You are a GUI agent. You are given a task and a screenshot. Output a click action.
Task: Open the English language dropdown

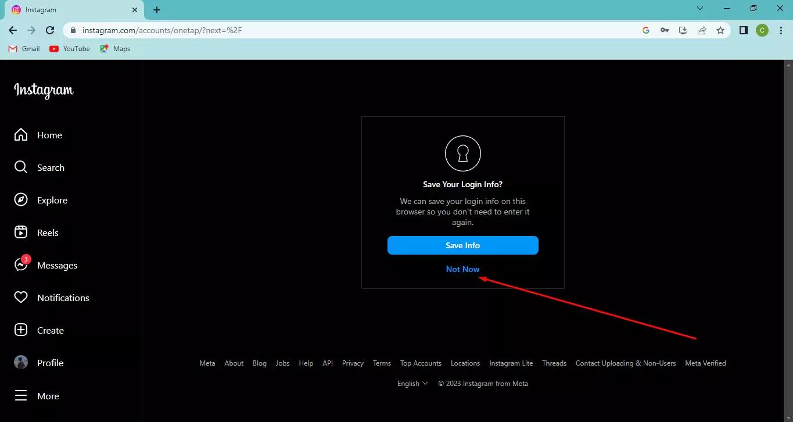click(413, 383)
